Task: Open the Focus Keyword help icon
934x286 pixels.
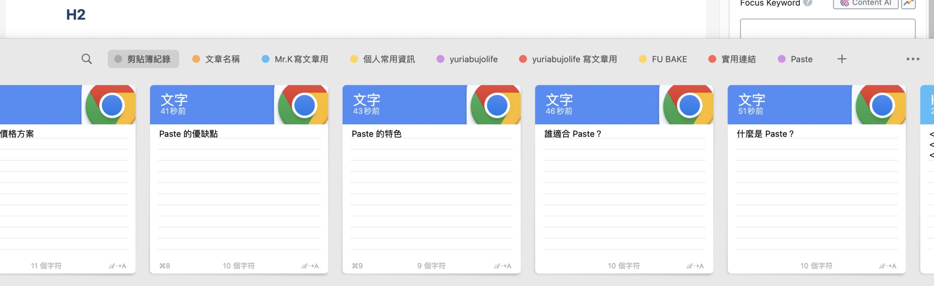Action: click(x=808, y=3)
